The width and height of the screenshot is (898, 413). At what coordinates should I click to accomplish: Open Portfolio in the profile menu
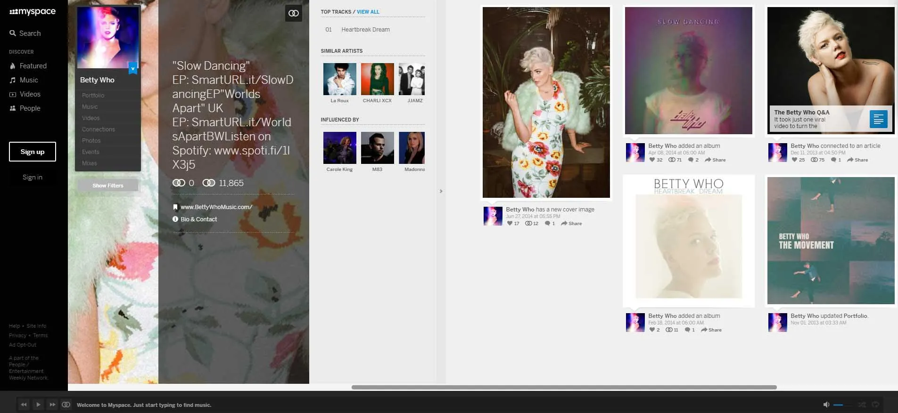pos(93,95)
